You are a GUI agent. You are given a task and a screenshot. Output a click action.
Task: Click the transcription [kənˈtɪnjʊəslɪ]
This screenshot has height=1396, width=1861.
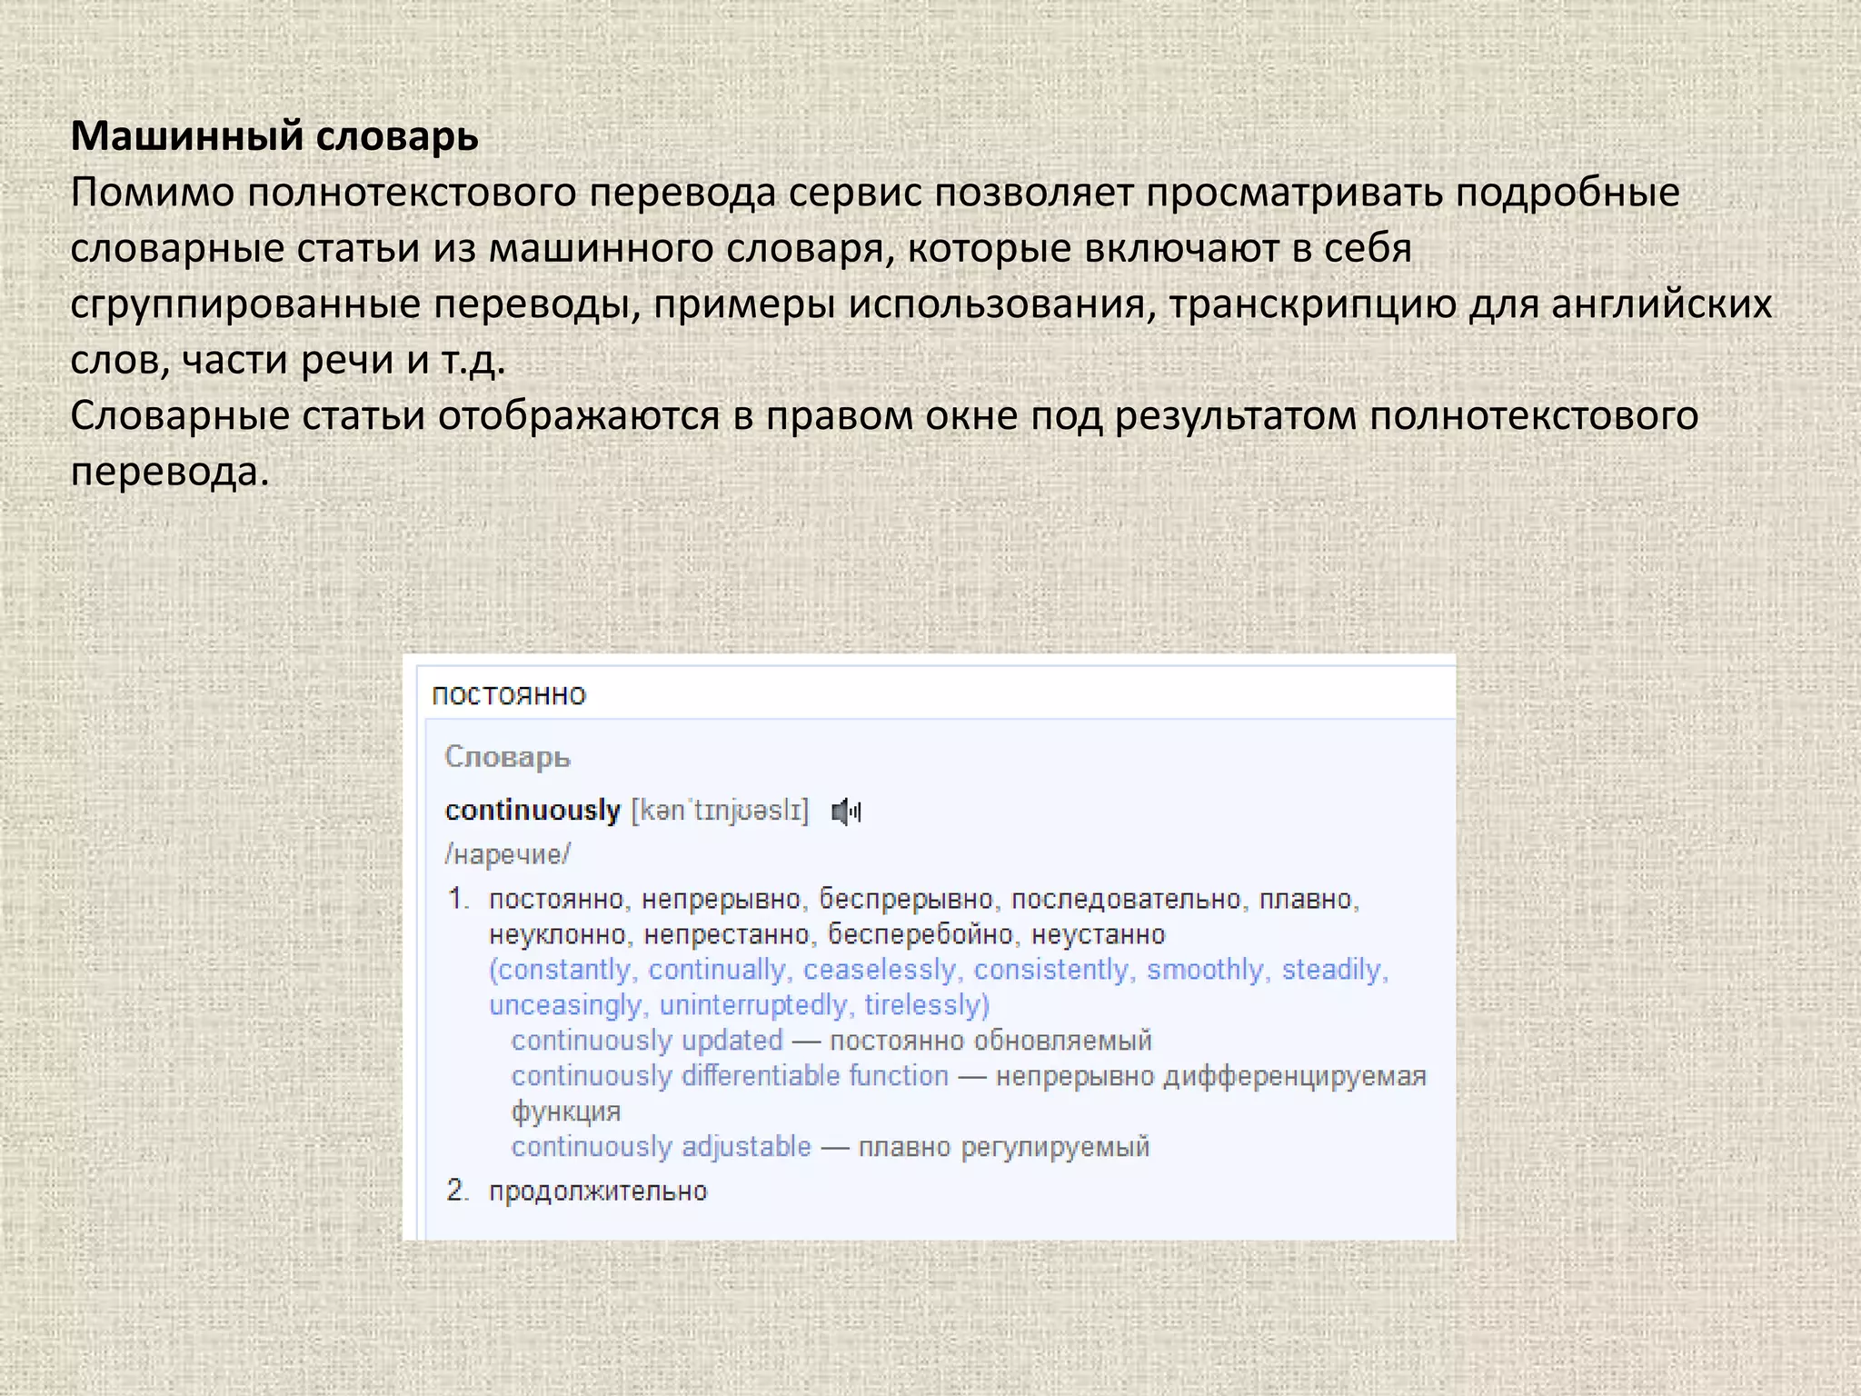720,810
